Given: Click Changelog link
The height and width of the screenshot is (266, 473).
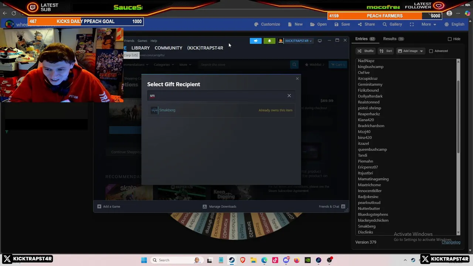Looking at the screenshot, I should point(451,242).
